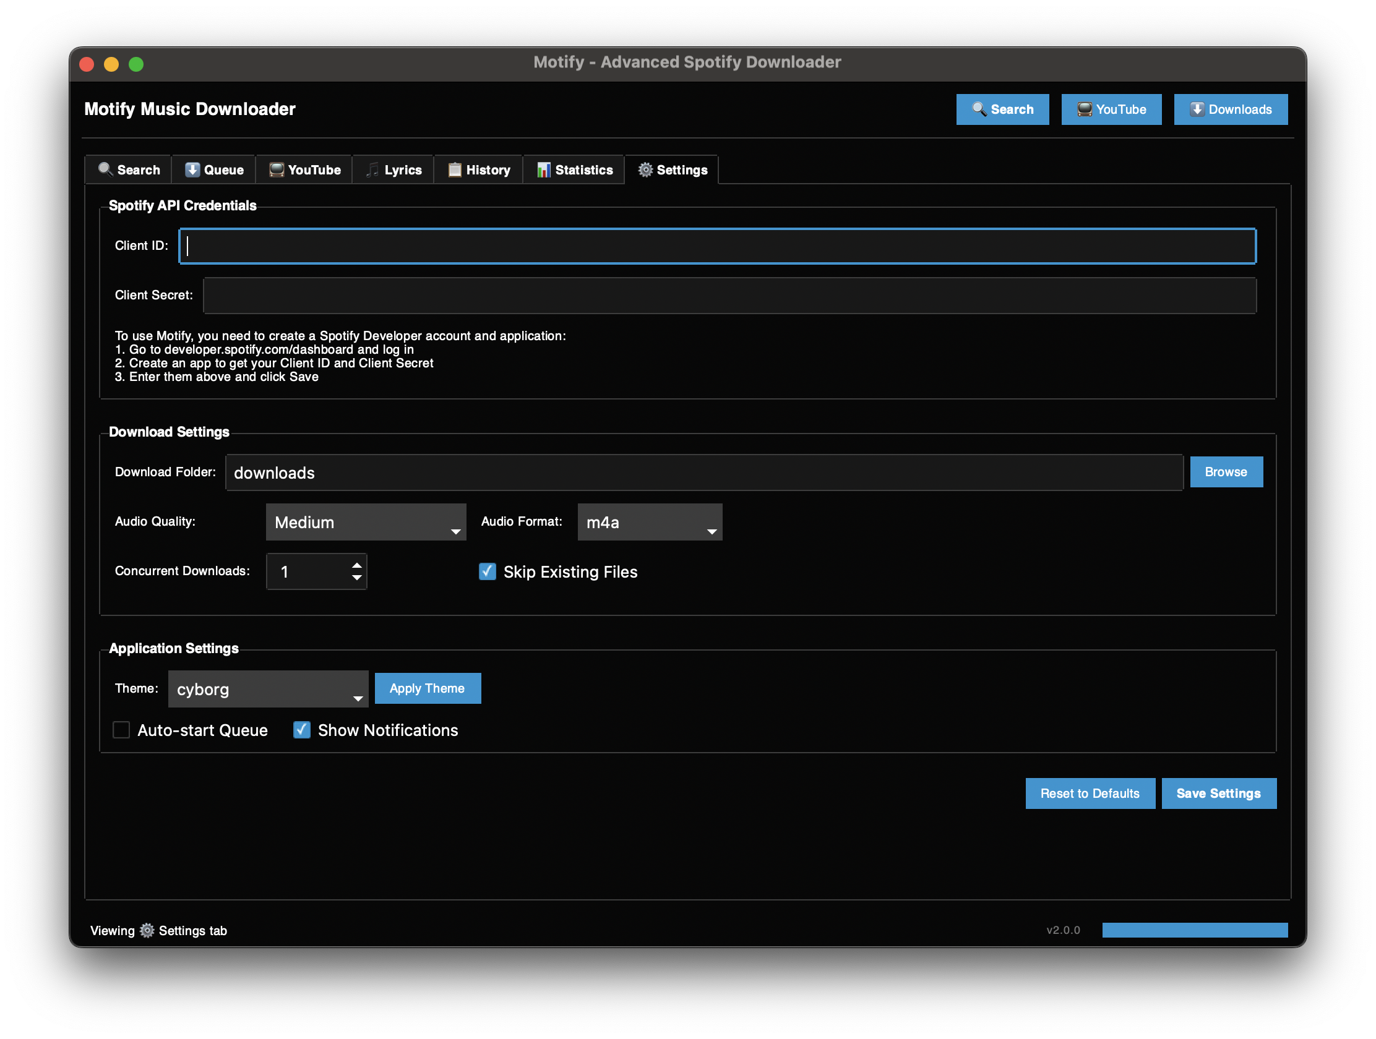Click Browse for download folder

point(1226,472)
